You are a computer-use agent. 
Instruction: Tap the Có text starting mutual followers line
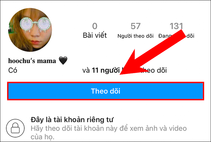13,70
